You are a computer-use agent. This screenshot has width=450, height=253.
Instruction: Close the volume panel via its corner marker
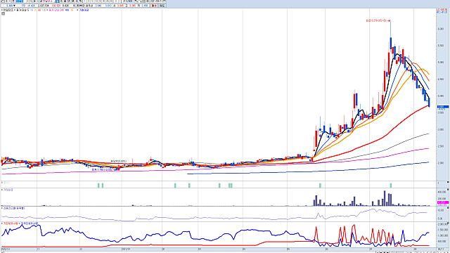pos(448,190)
